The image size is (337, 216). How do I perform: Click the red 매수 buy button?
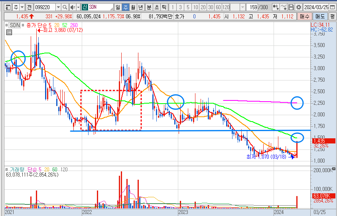(304, 16)
